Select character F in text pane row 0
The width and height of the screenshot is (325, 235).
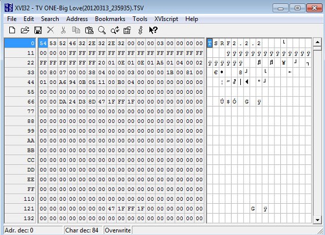click(x=228, y=43)
